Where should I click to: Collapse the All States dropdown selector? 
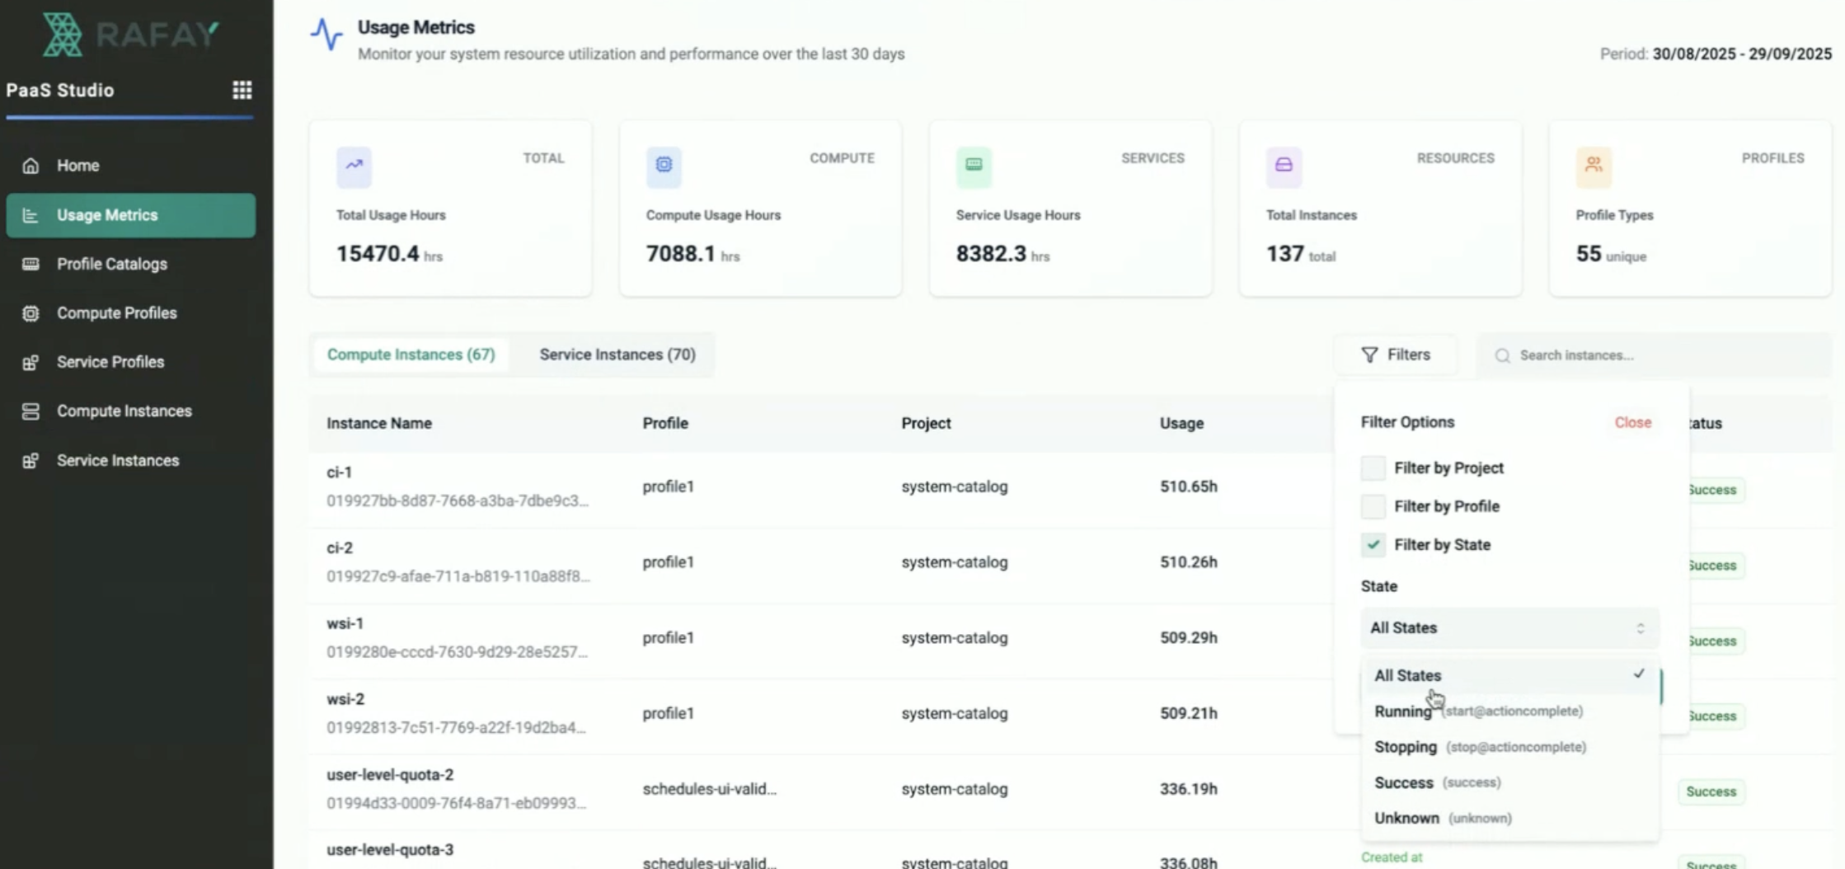pos(1508,628)
